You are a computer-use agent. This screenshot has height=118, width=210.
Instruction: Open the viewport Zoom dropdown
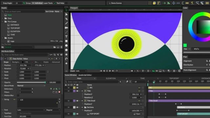point(81,71)
